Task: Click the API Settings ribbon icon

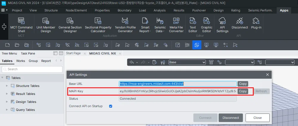Action: coord(222,25)
